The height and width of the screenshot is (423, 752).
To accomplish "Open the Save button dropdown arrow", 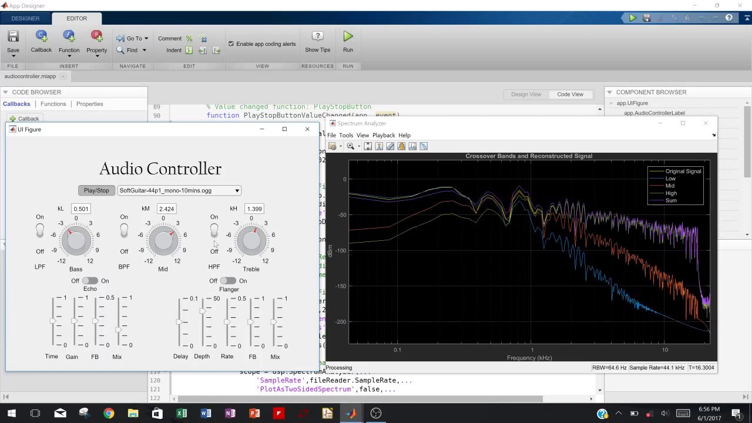I will pyautogui.click(x=13, y=57).
